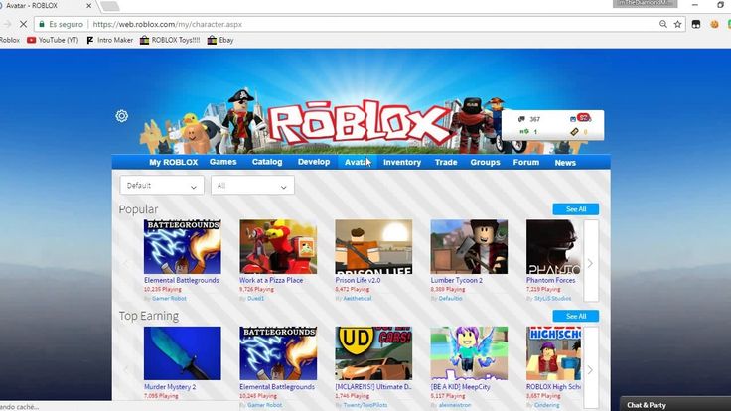This screenshot has width=731, height=411.
Task: Open the Groups navigation item
Action: pos(485,162)
